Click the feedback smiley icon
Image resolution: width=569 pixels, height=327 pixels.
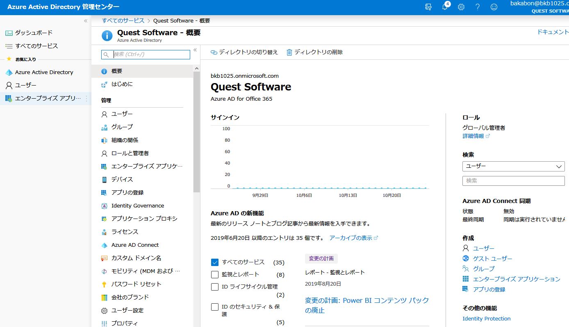[494, 7]
